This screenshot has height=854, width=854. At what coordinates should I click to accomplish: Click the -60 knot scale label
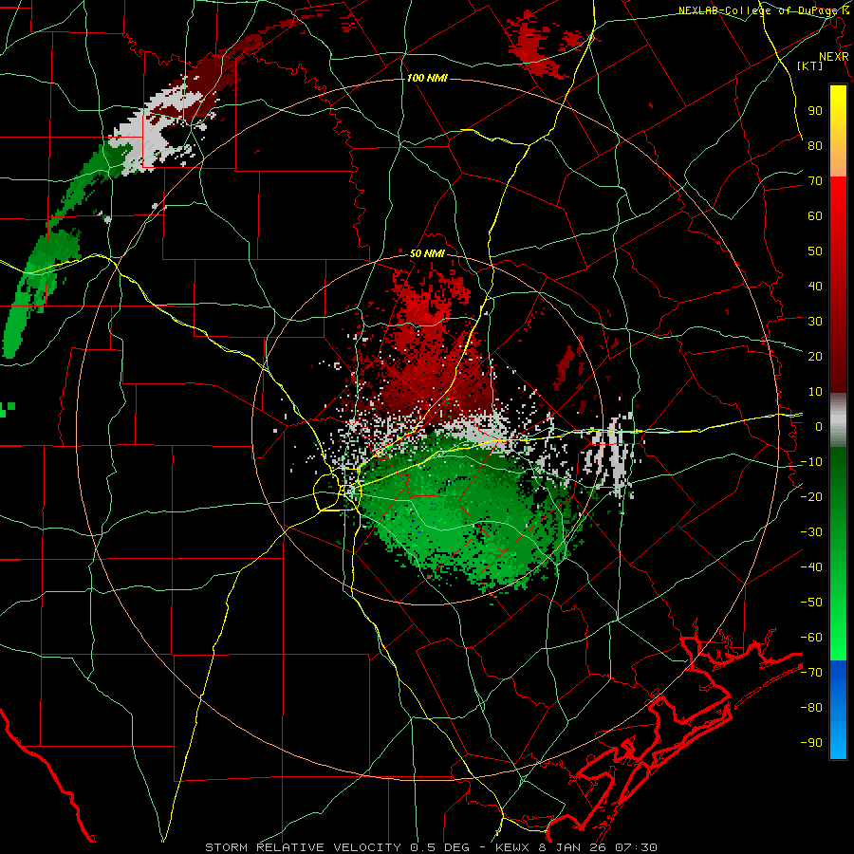pyautogui.click(x=811, y=638)
